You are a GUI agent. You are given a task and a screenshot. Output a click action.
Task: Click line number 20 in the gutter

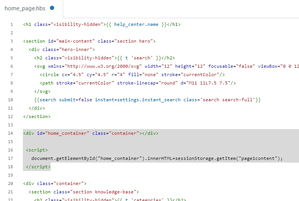[x=11, y=183]
